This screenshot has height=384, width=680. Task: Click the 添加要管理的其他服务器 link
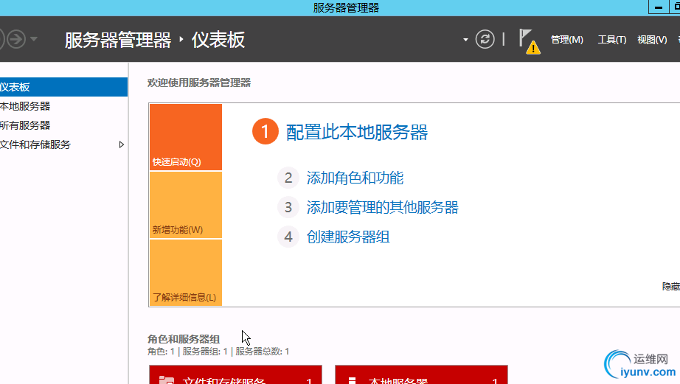(383, 208)
